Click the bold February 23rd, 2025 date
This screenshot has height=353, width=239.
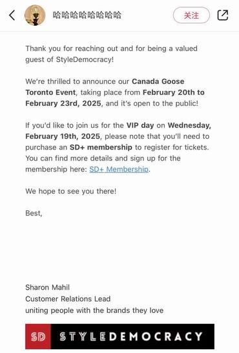tap(63, 103)
